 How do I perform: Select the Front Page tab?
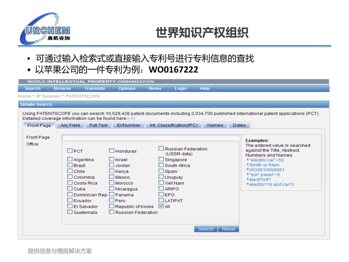coord(39,126)
